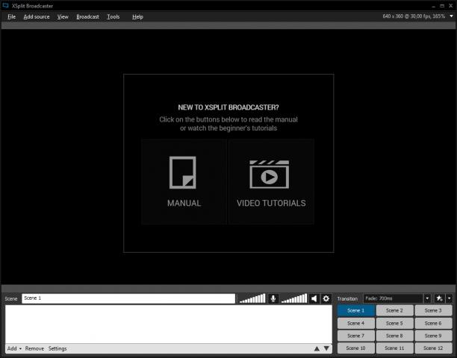Switch to Scene 10
The height and width of the screenshot is (358, 457).
point(356,348)
